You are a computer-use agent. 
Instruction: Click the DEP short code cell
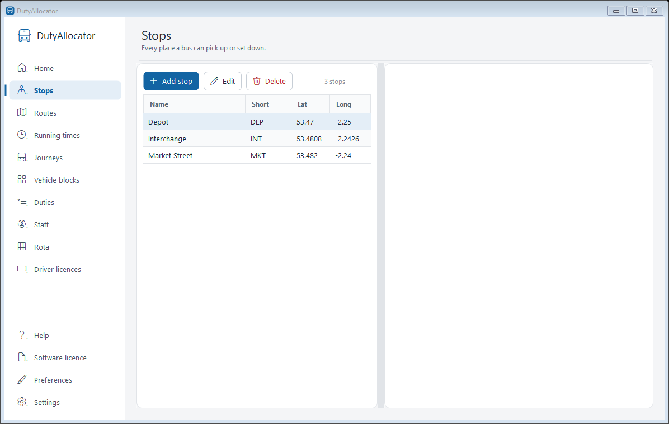[257, 122]
